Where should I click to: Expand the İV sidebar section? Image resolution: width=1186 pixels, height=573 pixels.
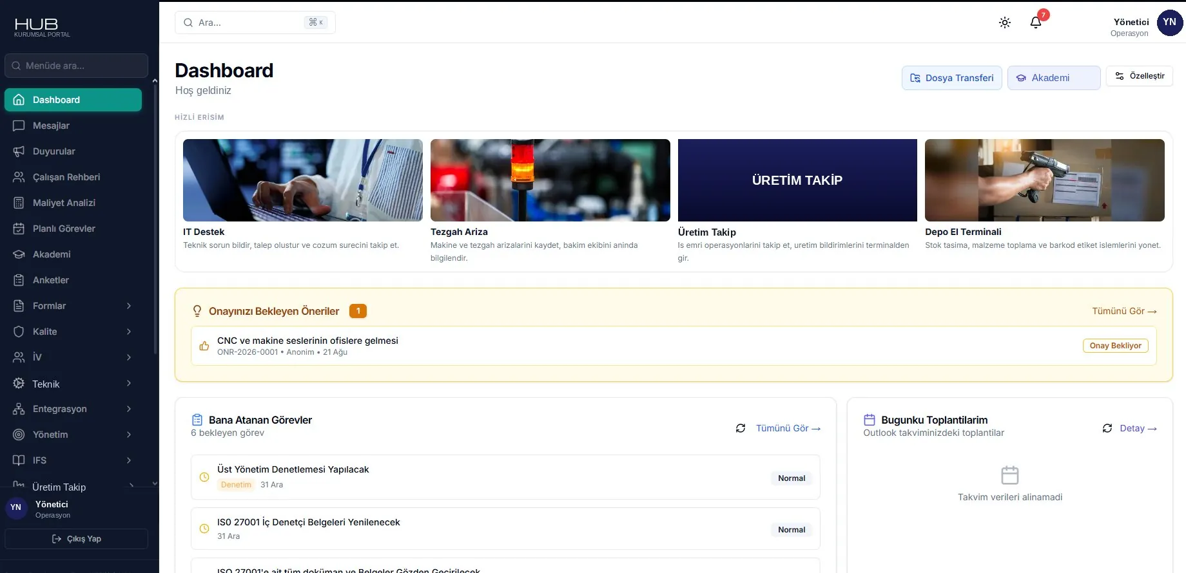click(129, 357)
